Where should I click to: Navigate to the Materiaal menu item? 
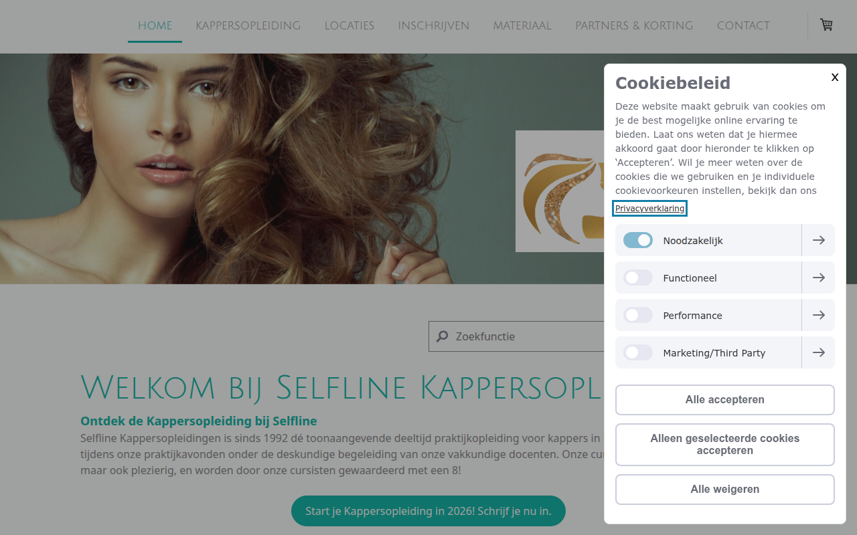coord(522,26)
